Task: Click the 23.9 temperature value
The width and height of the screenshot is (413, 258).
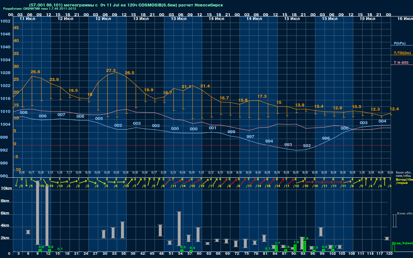Action: click(x=54, y=79)
